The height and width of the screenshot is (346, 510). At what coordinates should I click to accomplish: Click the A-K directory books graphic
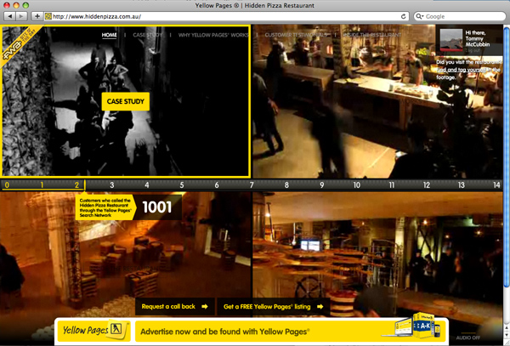(423, 326)
